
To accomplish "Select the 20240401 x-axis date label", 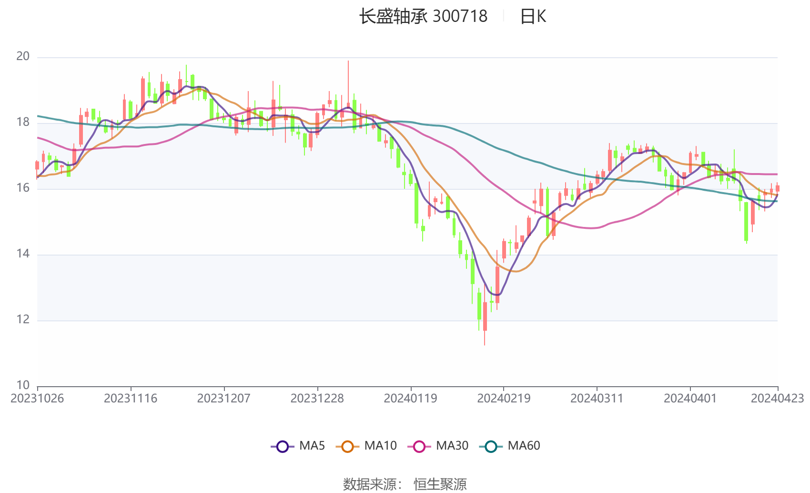I will (690, 398).
